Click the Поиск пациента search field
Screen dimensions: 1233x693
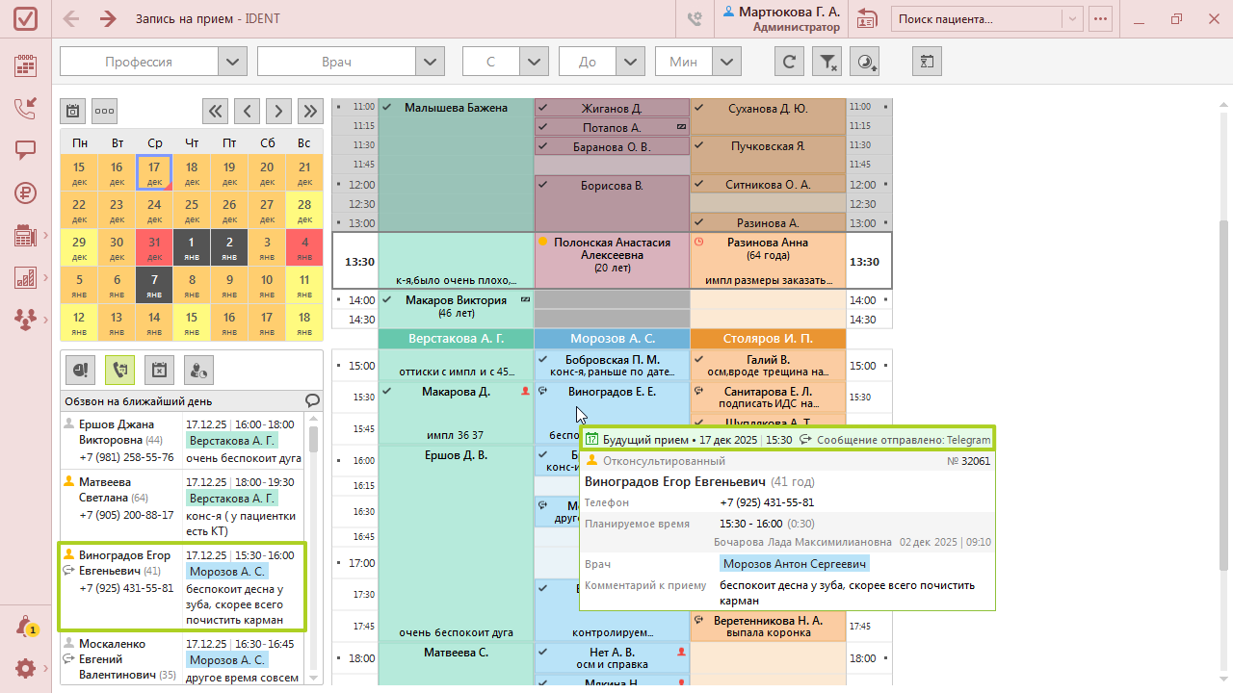tap(977, 18)
